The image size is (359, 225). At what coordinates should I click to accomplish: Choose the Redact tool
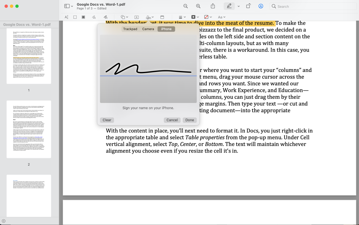83,17
